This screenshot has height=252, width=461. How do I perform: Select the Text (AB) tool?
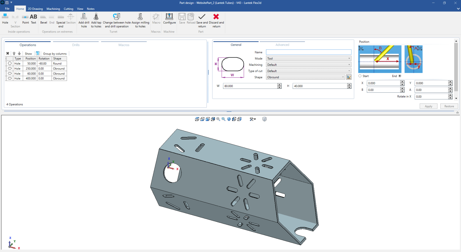[x=33, y=19]
